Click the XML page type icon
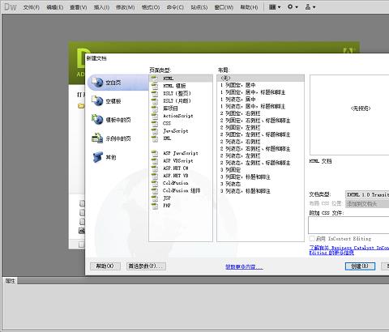This screenshot has height=332, width=389. 155,138
